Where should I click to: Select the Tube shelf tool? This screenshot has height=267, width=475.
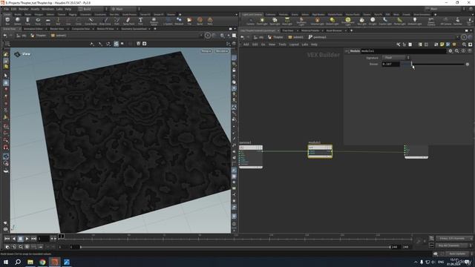point(27,21)
